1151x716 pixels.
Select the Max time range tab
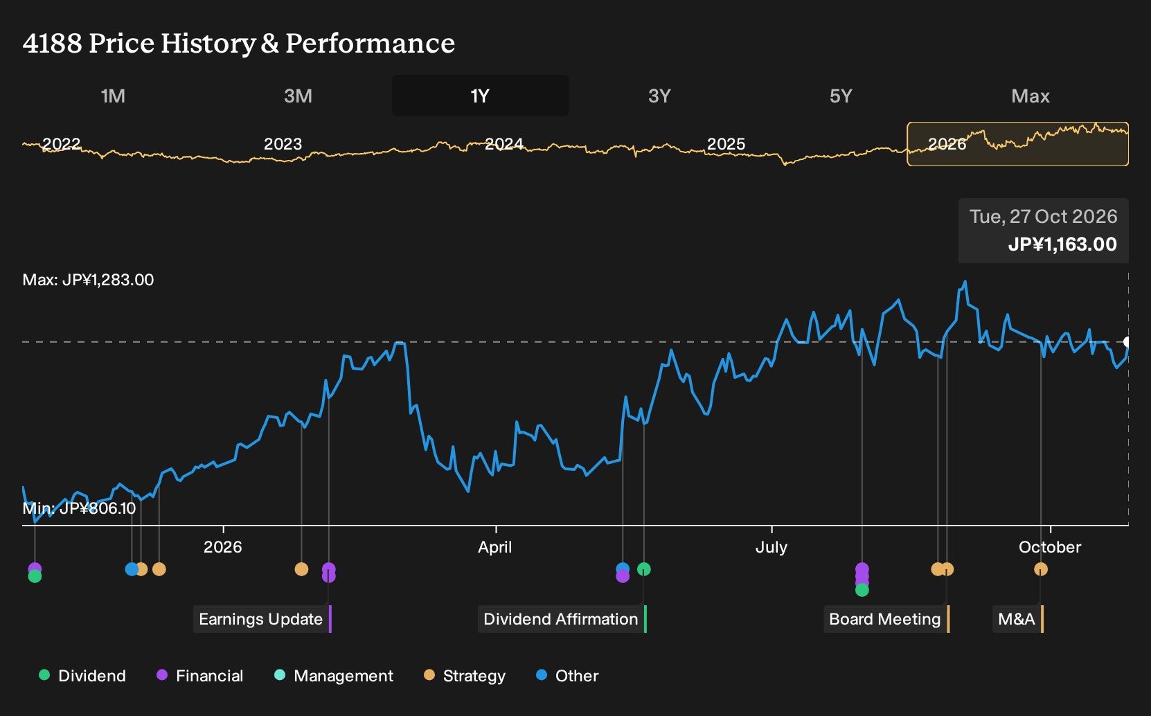1030,96
